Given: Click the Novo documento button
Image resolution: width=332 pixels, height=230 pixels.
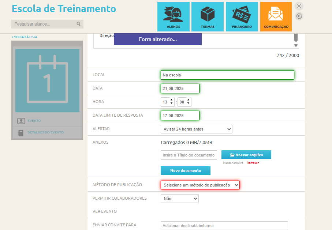Looking at the screenshot, I should pos(186,170).
